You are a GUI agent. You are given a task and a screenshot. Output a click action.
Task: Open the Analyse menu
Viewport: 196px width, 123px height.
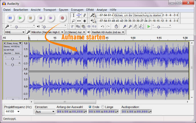click(102, 10)
